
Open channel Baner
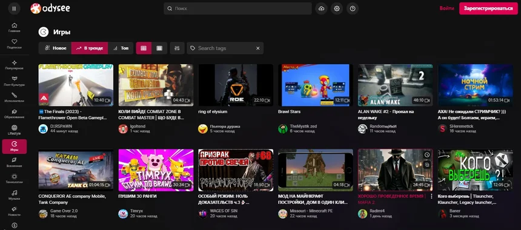[455, 211]
